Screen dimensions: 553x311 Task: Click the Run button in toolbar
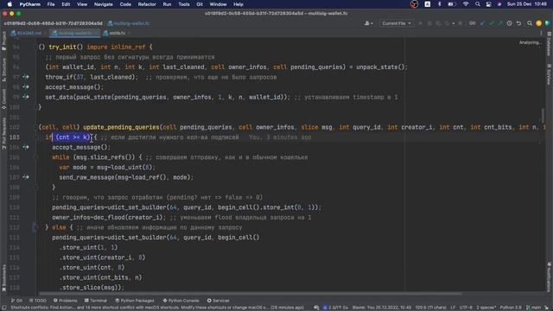[420, 23]
